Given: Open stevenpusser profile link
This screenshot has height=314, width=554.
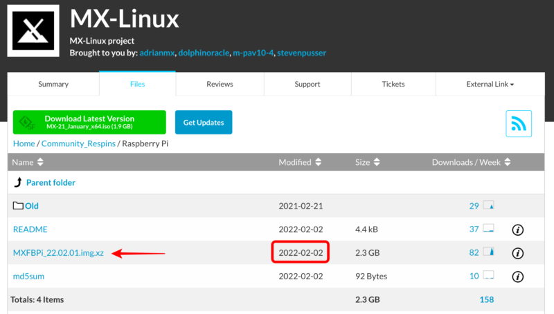Looking at the screenshot, I should pos(301,53).
